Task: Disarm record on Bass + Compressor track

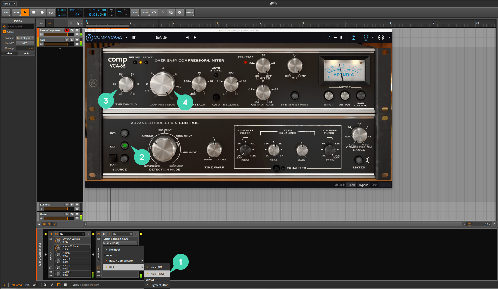Action: 67,30
